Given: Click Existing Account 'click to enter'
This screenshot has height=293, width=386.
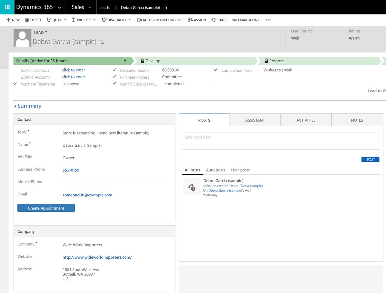Looking at the screenshot, I should (x=74, y=77).
